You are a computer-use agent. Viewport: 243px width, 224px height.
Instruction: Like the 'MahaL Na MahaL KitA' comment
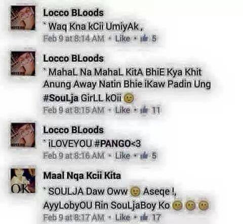(123, 110)
